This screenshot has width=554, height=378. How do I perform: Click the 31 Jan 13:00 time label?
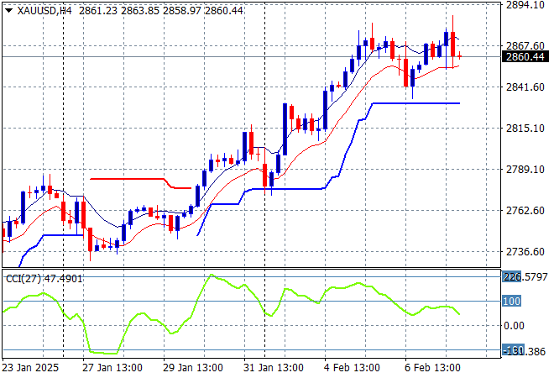273,368
